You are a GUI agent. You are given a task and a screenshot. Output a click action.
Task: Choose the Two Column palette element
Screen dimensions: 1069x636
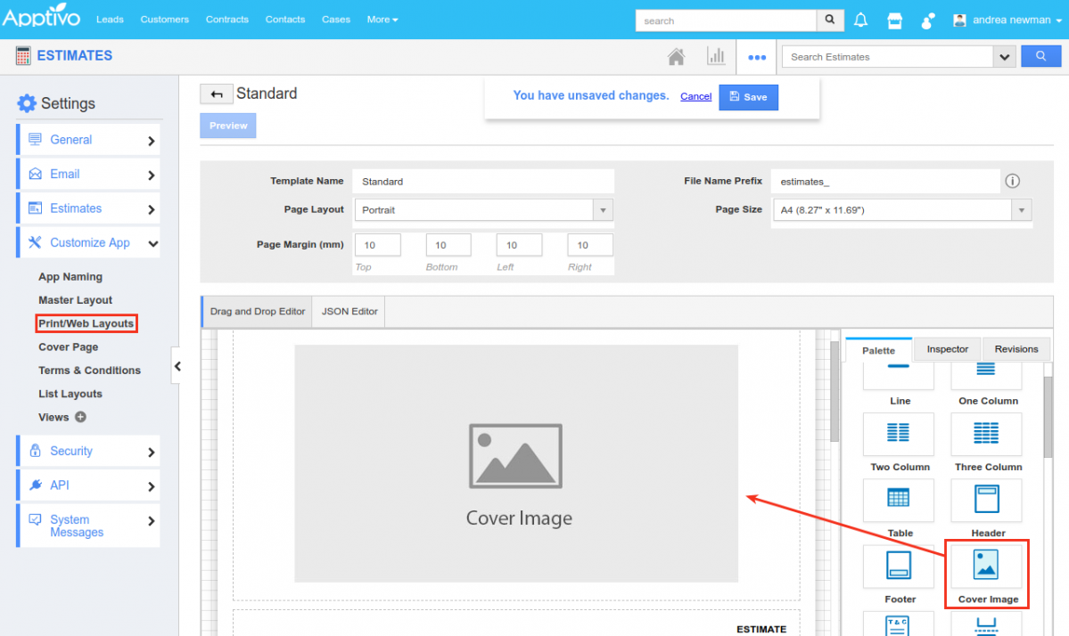[x=899, y=434]
